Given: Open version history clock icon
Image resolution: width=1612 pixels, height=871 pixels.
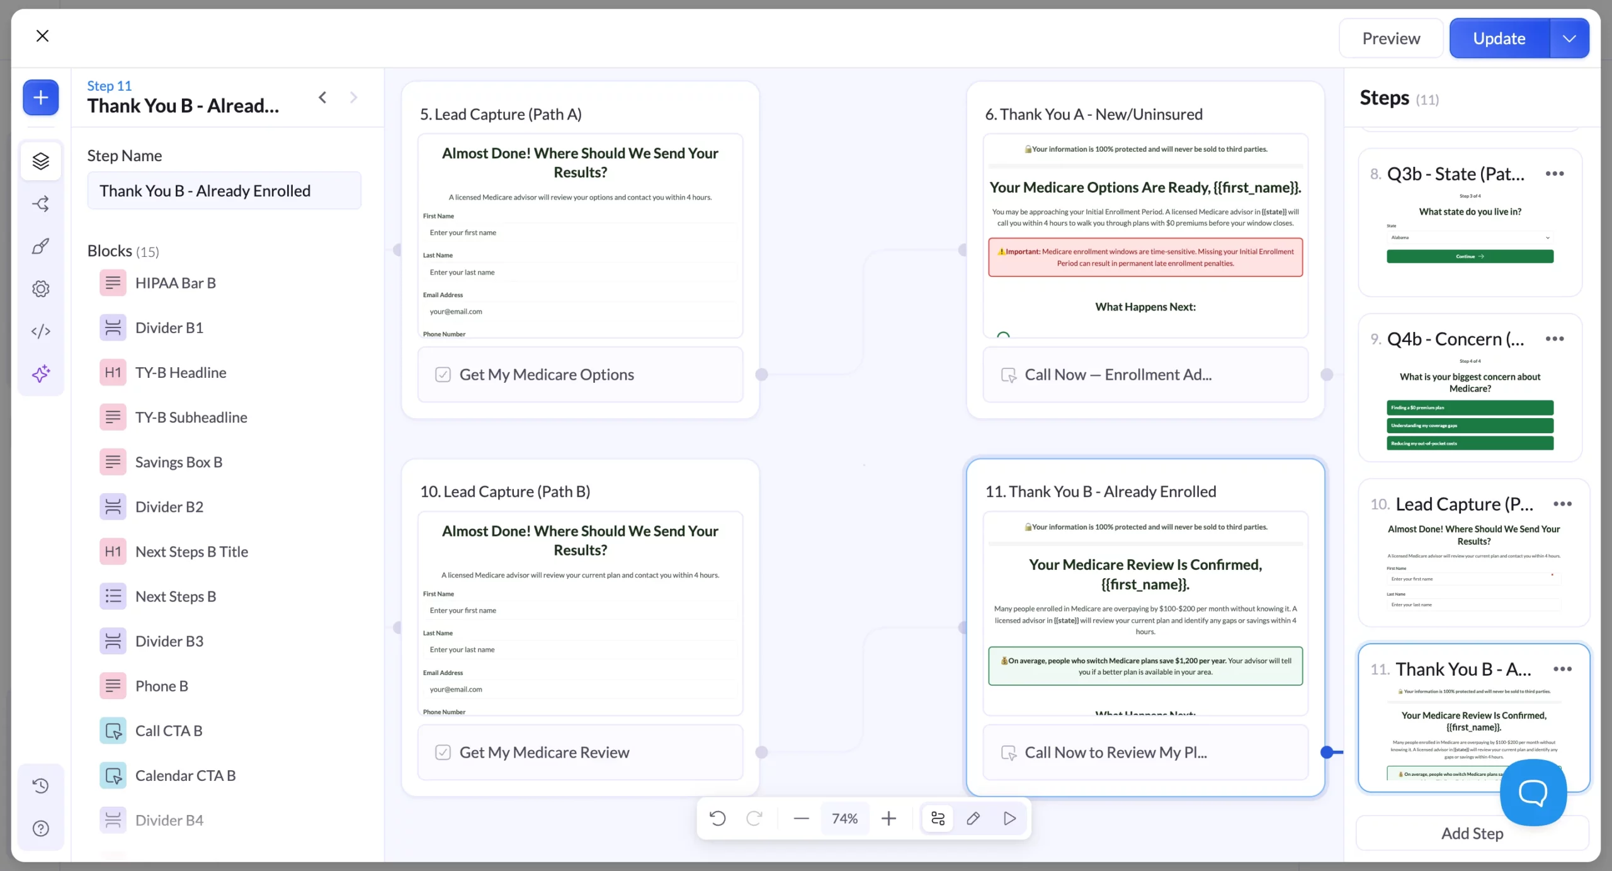Looking at the screenshot, I should 41,785.
